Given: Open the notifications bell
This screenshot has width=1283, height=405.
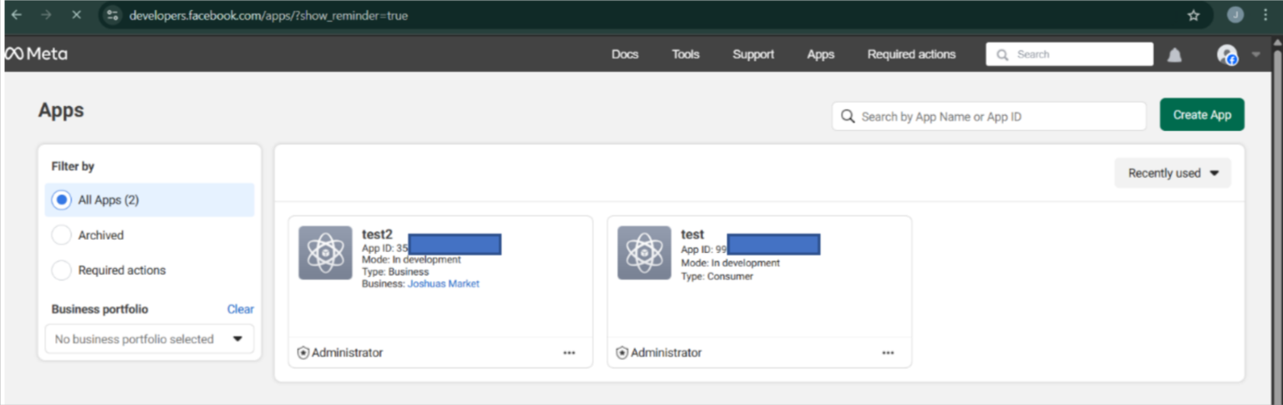Looking at the screenshot, I should (x=1174, y=55).
